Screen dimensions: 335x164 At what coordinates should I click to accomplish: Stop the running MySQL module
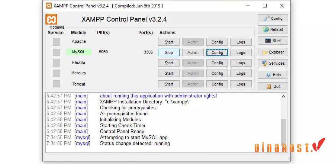point(169,52)
